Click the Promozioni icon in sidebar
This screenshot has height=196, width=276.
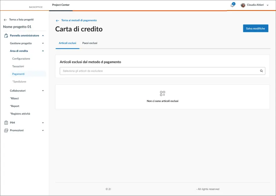pyautogui.click(x=6, y=130)
